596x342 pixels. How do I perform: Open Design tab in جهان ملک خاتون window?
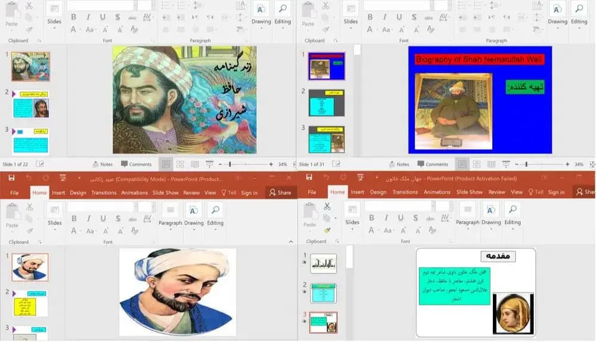(378, 192)
